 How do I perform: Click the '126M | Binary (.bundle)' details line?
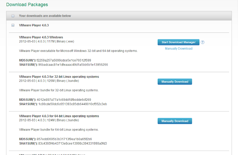pos(49,81)
